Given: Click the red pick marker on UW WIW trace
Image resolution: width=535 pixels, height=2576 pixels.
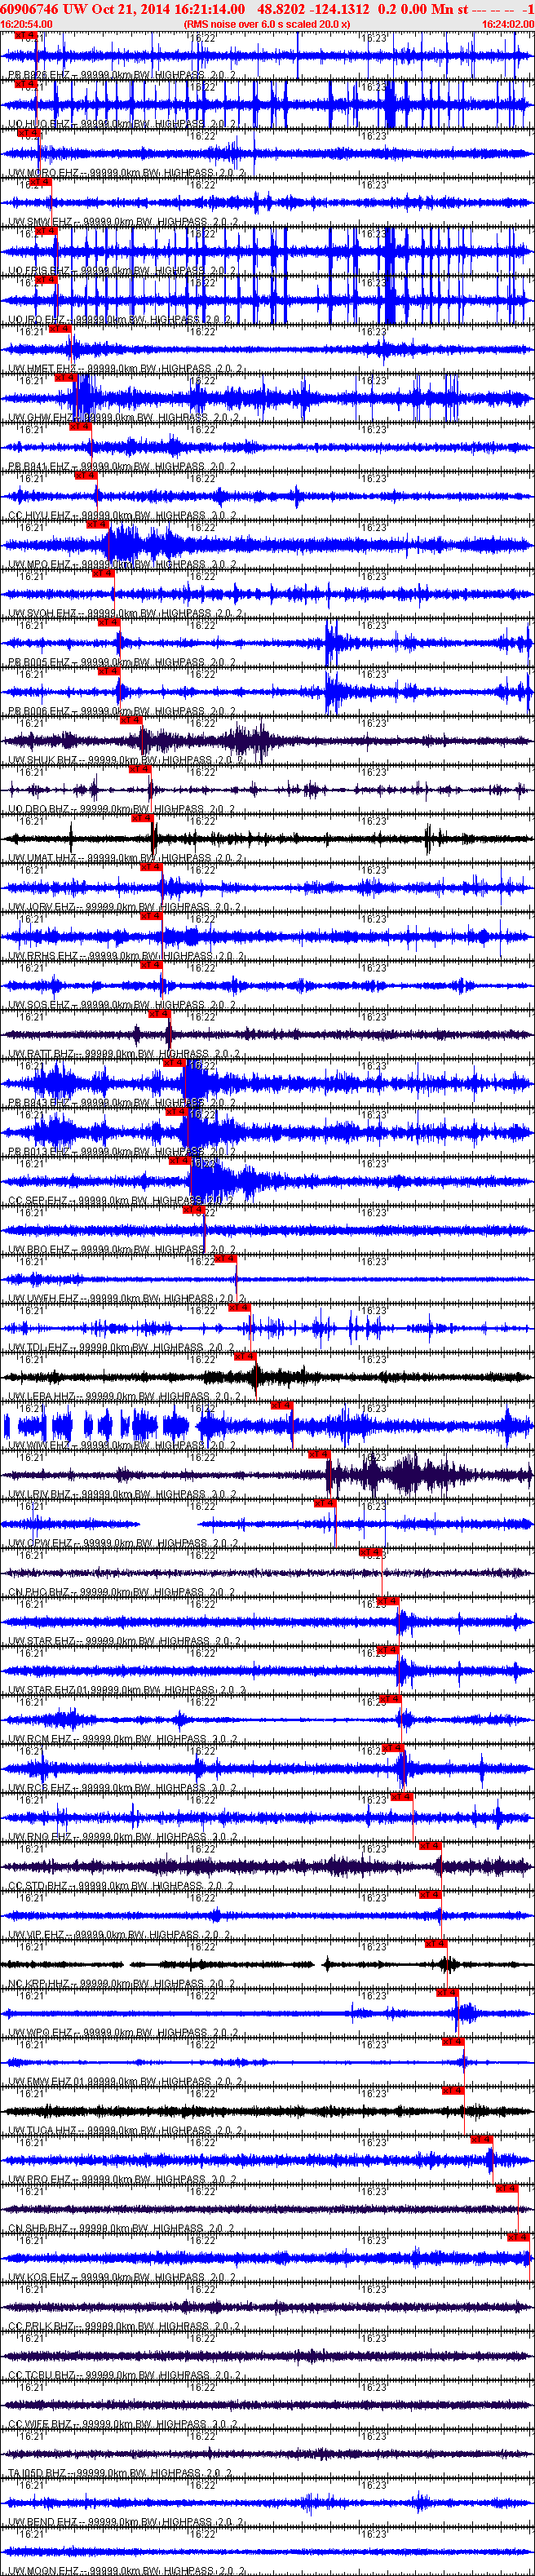Looking at the screenshot, I should pyautogui.click(x=281, y=1405).
